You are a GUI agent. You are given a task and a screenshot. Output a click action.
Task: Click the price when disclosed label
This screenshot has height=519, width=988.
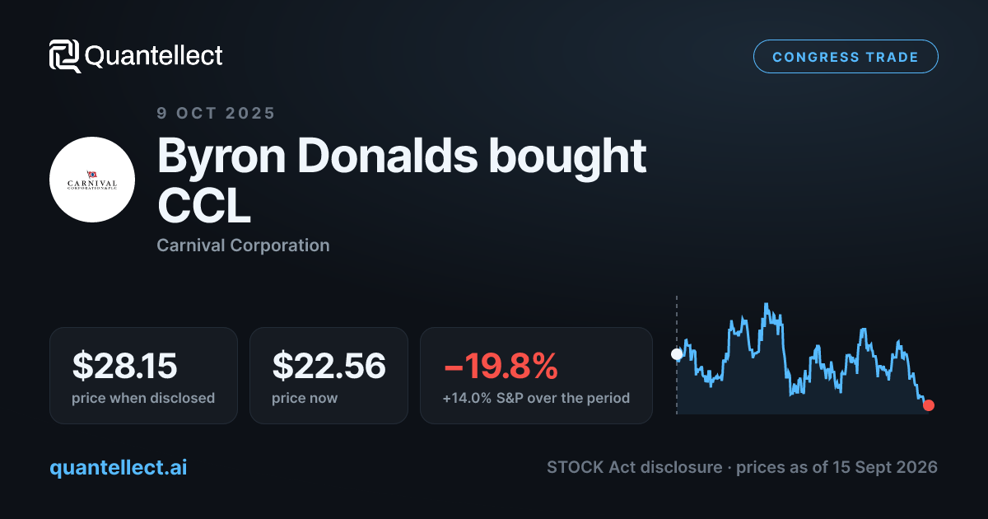point(143,398)
